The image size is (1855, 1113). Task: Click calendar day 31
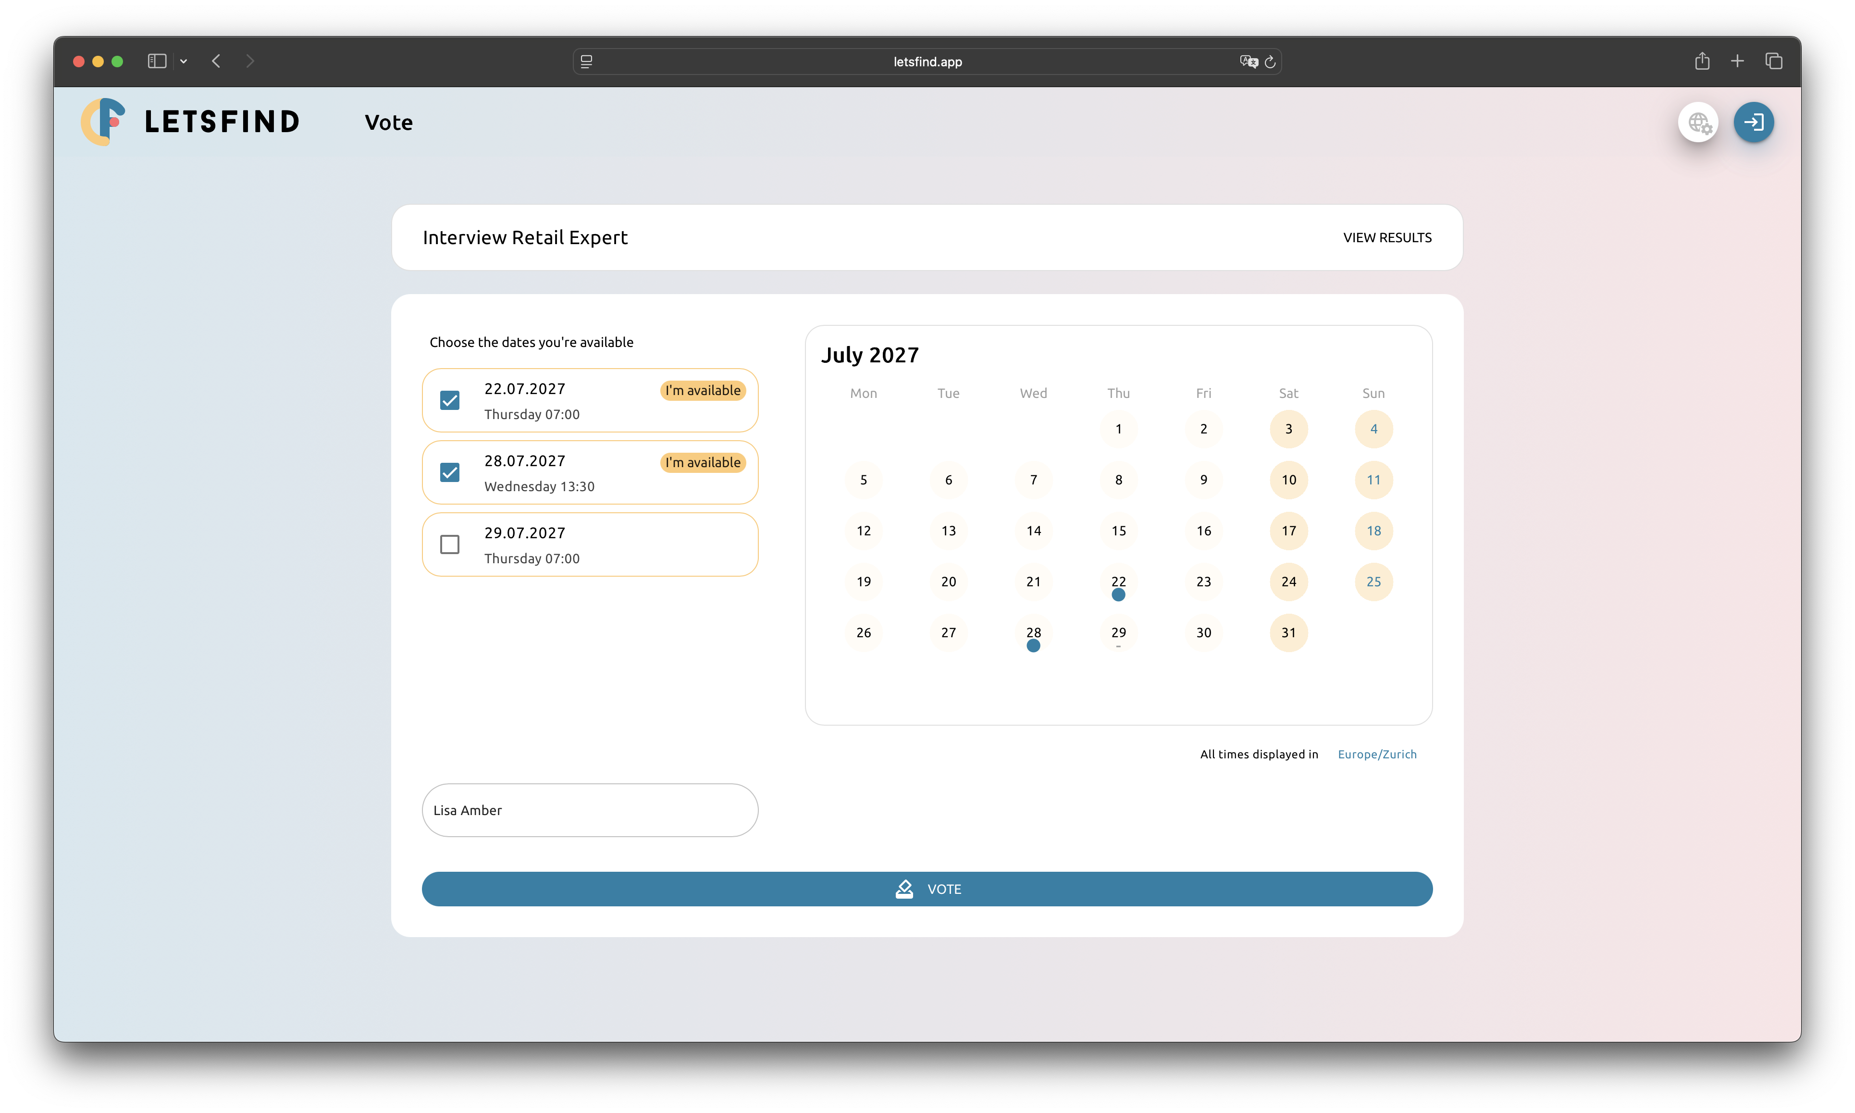tap(1289, 633)
